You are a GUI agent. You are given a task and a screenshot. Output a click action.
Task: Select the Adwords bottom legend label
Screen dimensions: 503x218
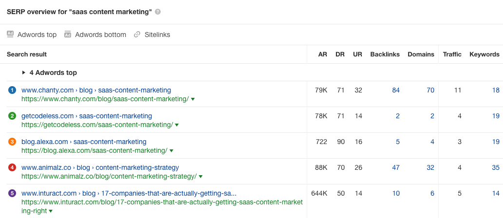[100, 35]
